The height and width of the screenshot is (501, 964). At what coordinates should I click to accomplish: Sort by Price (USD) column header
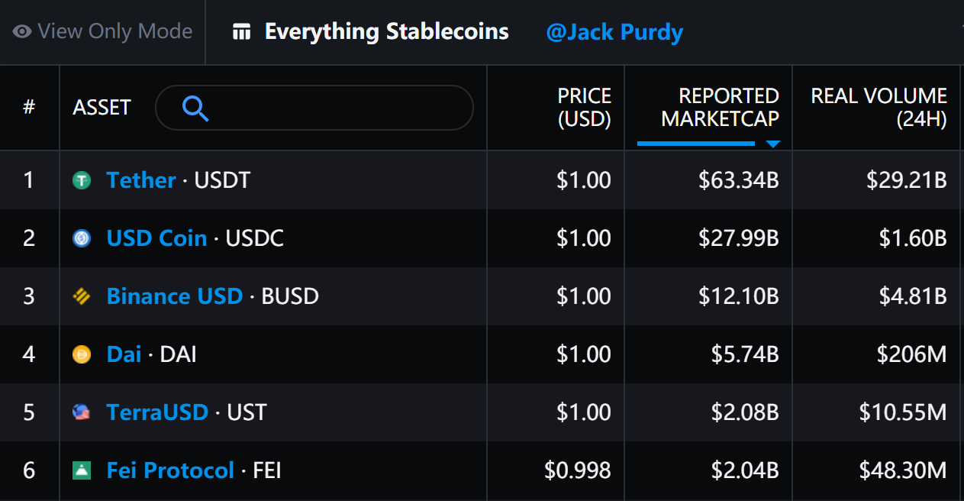584,108
